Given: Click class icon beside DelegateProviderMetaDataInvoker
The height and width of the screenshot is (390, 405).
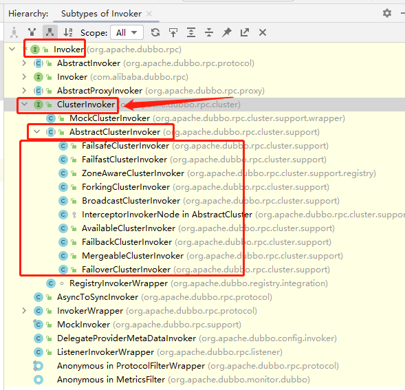Looking at the screenshot, I should (x=39, y=338).
